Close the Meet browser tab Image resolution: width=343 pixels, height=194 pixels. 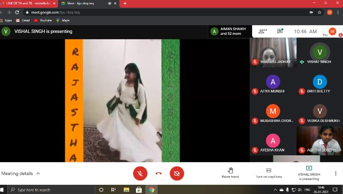[x=115, y=3]
